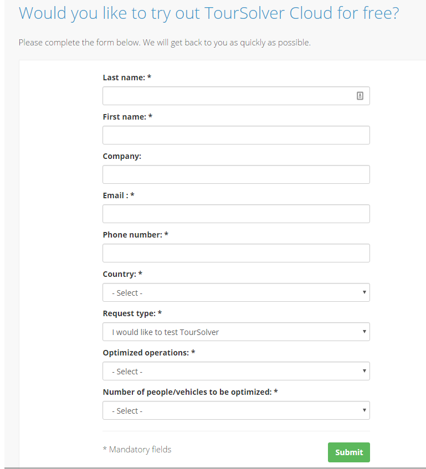Viewport: 426px width, 469px height.
Task: Click the contact card autofill icon
Action: click(360, 96)
